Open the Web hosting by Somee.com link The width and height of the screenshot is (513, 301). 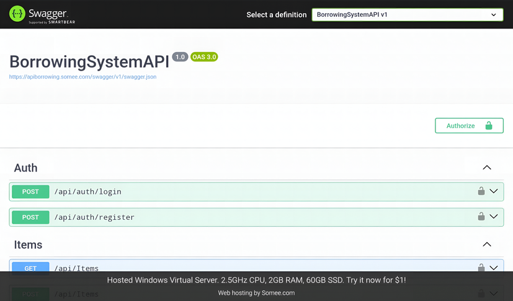257,293
